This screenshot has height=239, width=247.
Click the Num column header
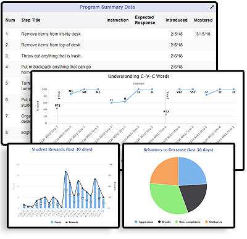click(10, 20)
